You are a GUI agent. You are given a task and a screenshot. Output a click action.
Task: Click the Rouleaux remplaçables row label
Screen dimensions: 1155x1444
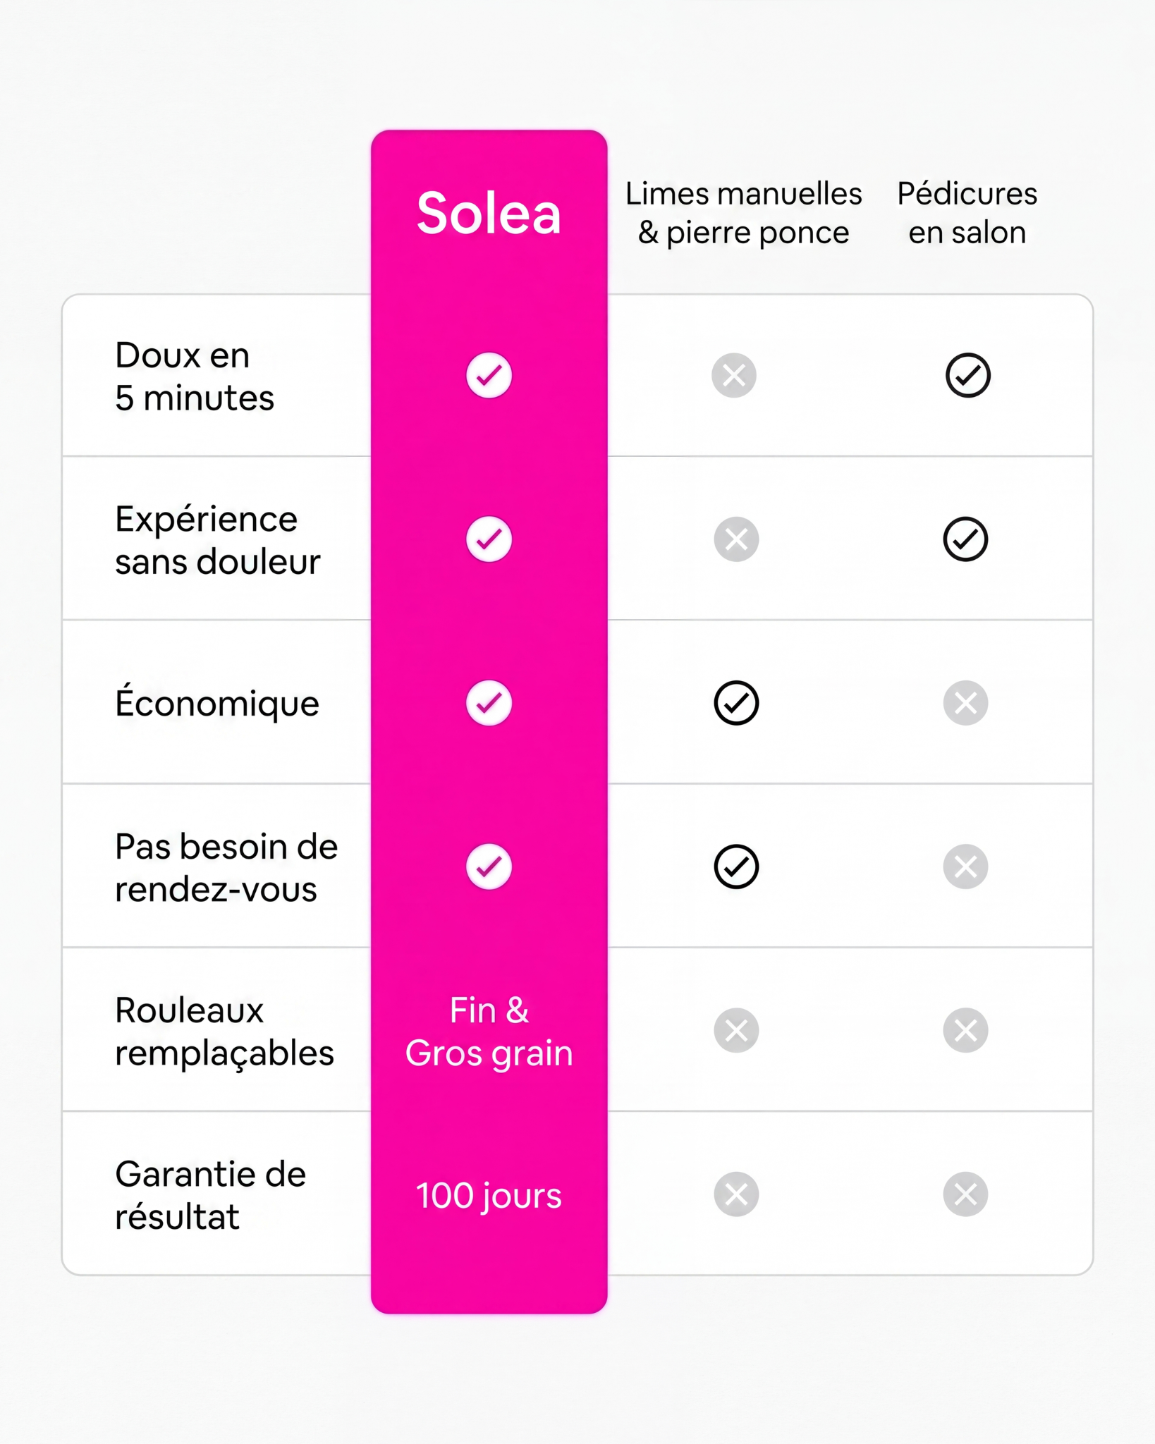point(224,1032)
